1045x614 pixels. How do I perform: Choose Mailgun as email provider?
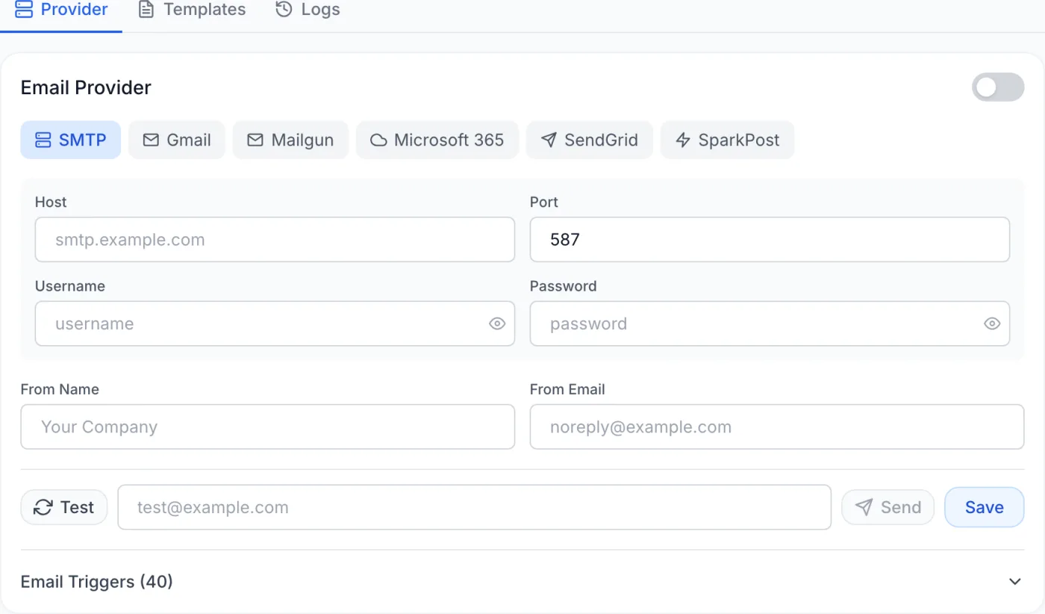coord(290,140)
